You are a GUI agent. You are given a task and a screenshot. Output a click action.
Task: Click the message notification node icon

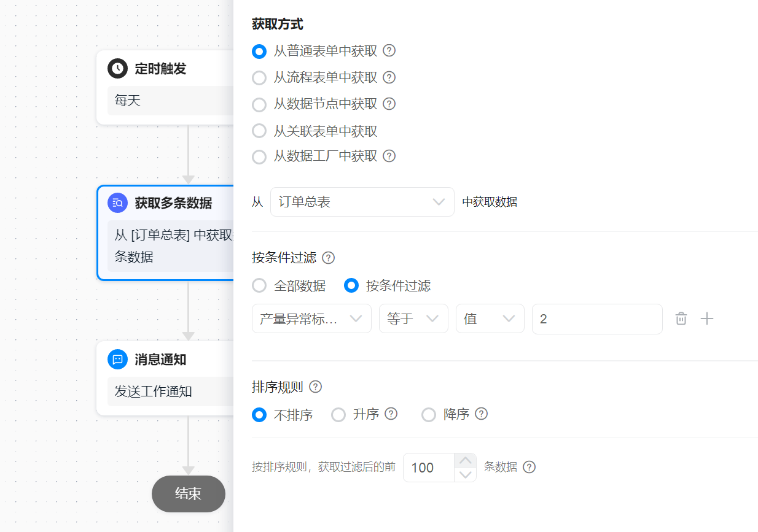click(117, 360)
